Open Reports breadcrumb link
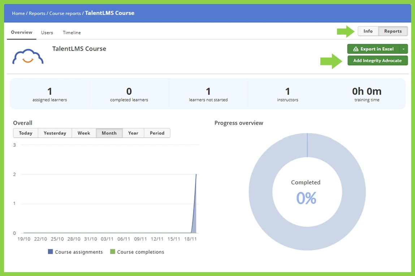 [37, 13]
